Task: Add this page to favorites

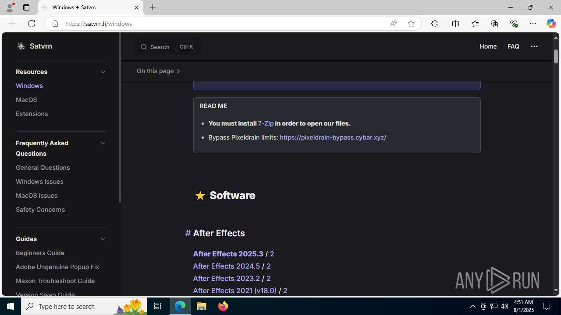Action: pos(411,24)
